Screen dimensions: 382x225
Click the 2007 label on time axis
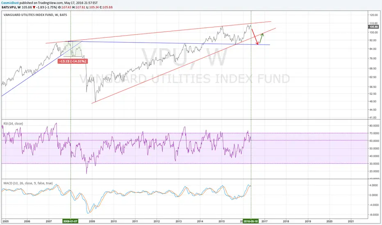tap(49, 221)
